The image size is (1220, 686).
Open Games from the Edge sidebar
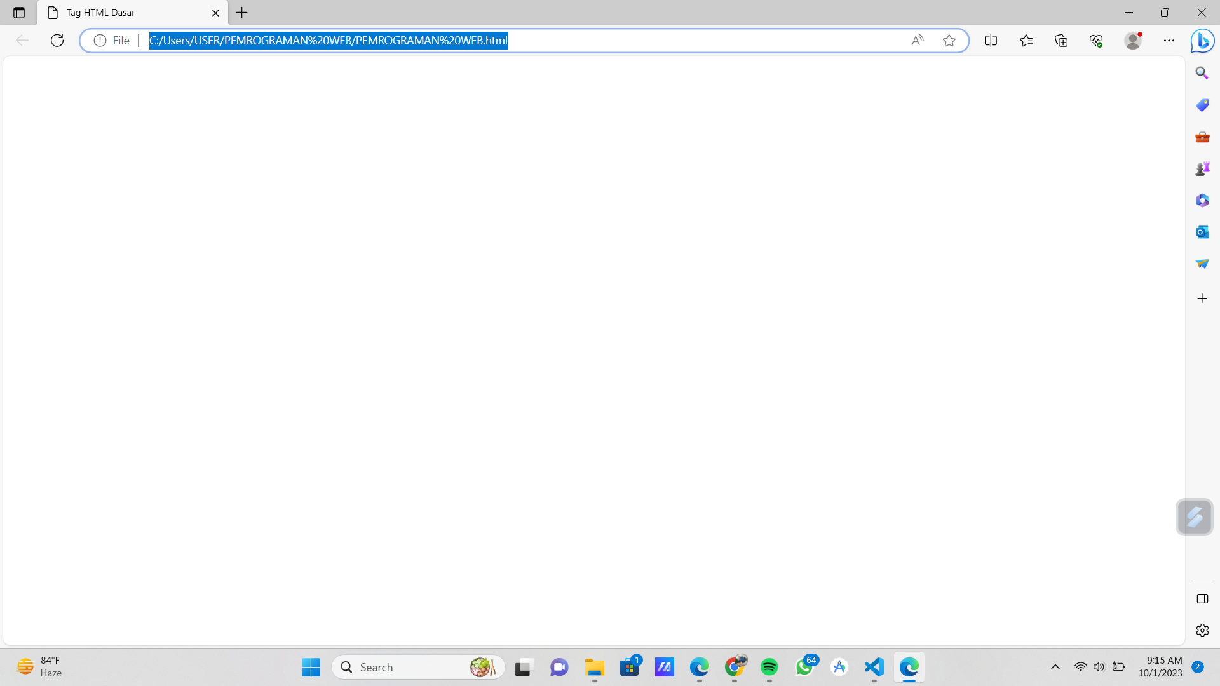click(1202, 168)
